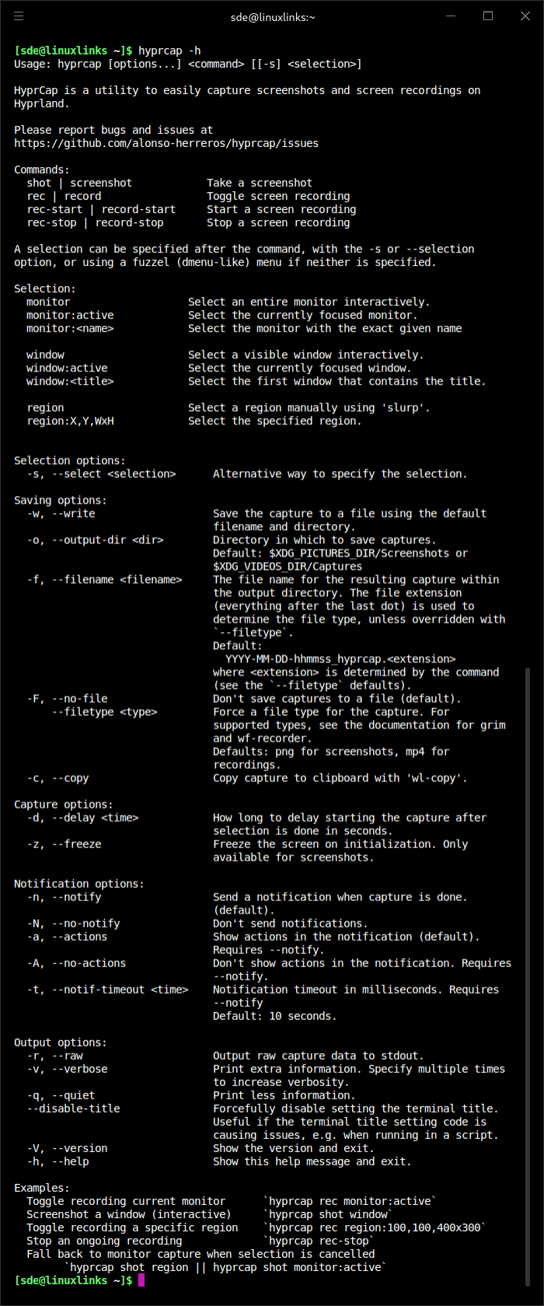Click the 'monitor:active' selection entry
This screenshot has width=544, height=1306.
coord(70,315)
